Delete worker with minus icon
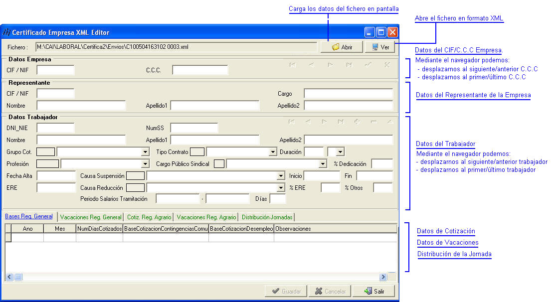Viewport: 551px width, 302px height. point(373,122)
